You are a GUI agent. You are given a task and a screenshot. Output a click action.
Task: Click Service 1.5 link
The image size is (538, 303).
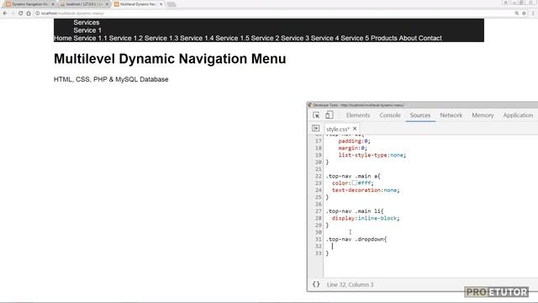click(232, 38)
